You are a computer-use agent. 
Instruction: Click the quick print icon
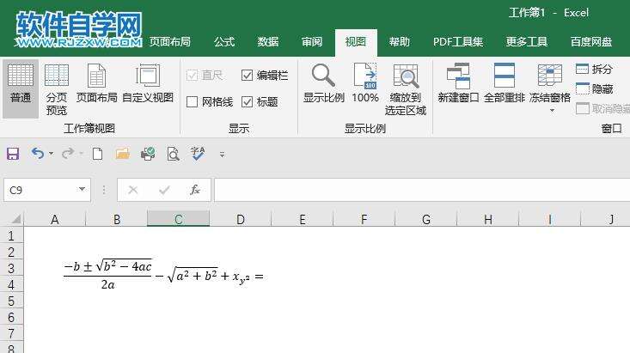click(x=148, y=154)
